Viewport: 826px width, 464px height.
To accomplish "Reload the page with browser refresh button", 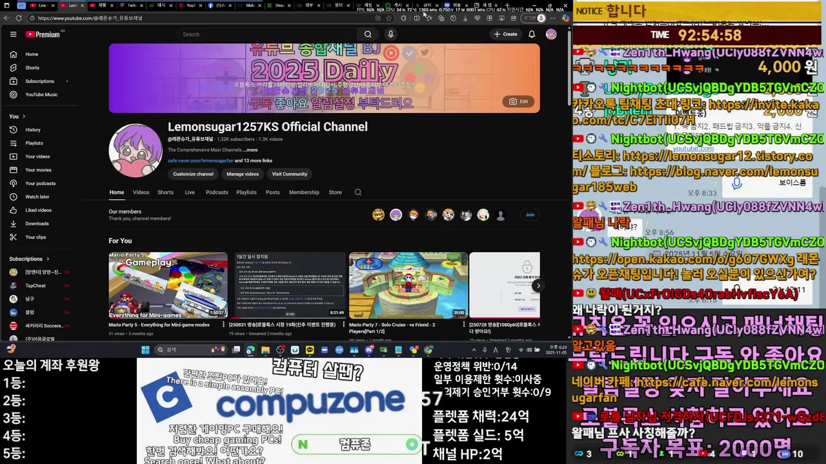I will pyautogui.click(x=18, y=18).
